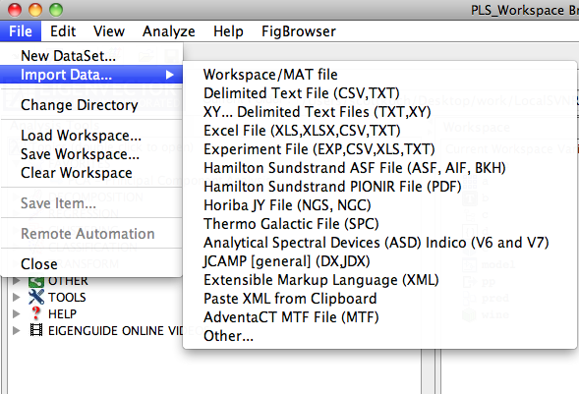Select Close in the File menu
Screen dimensions: 579x394
coord(91,263)
